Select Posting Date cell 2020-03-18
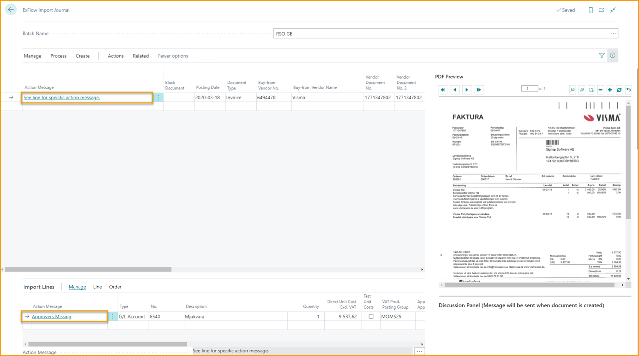The width and height of the screenshot is (639, 356). coord(210,98)
